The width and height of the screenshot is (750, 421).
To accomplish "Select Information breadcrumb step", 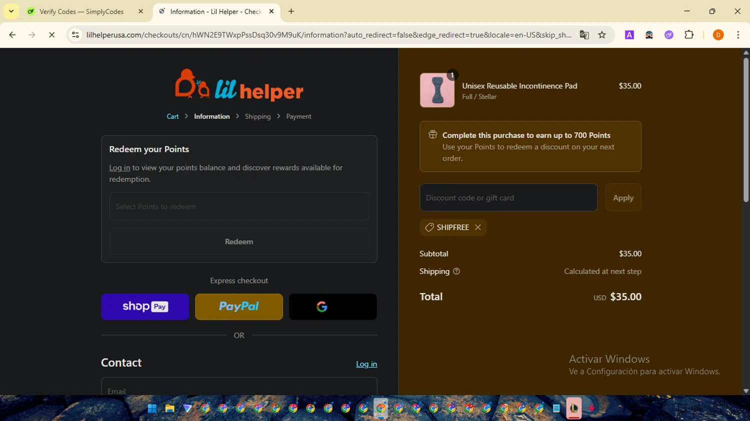I will (212, 116).
